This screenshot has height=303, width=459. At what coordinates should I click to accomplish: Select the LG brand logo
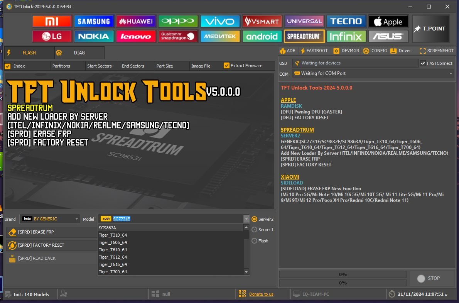[x=52, y=36]
